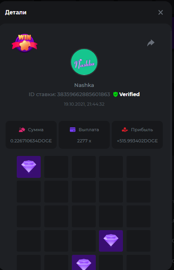Screen dimensions: 174x270
Task: Click the WIN badge icon
Action: click(x=24, y=43)
